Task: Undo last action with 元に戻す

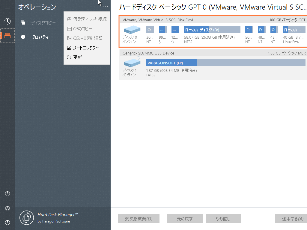Action: coord(185,219)
